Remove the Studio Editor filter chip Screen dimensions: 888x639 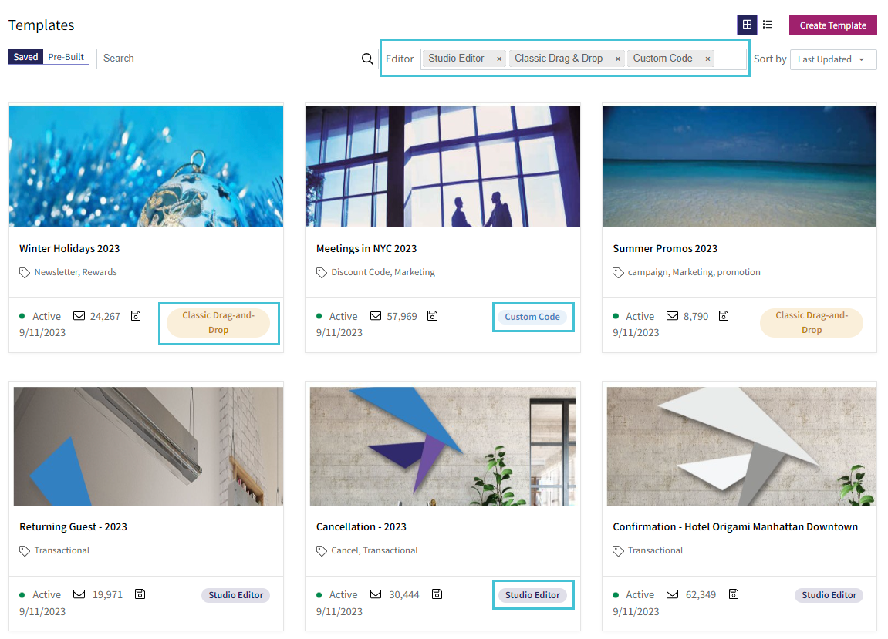499,59
